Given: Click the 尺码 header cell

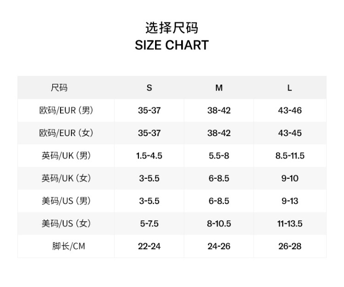Looking at the screenshot, I should click(59, 88).
